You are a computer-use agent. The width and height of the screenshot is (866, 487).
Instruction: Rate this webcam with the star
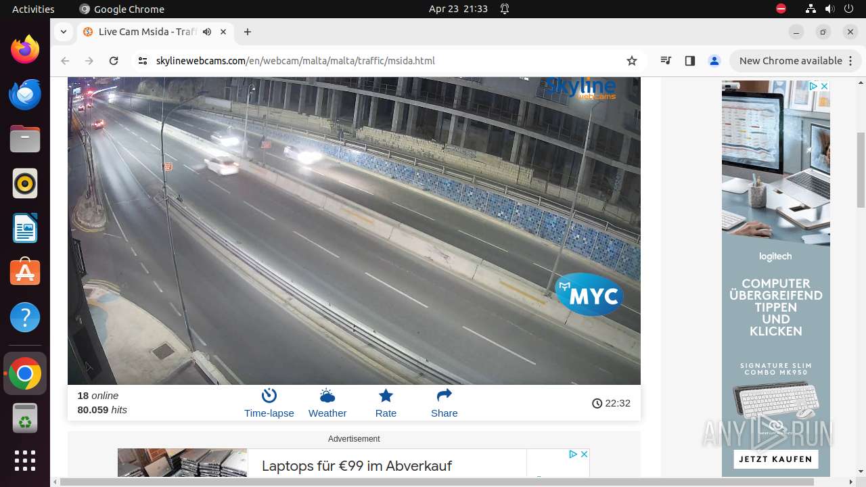coord(386,403)
